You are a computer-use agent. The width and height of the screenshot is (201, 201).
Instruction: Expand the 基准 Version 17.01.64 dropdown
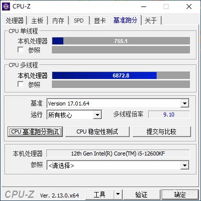[x=185, y=103]
